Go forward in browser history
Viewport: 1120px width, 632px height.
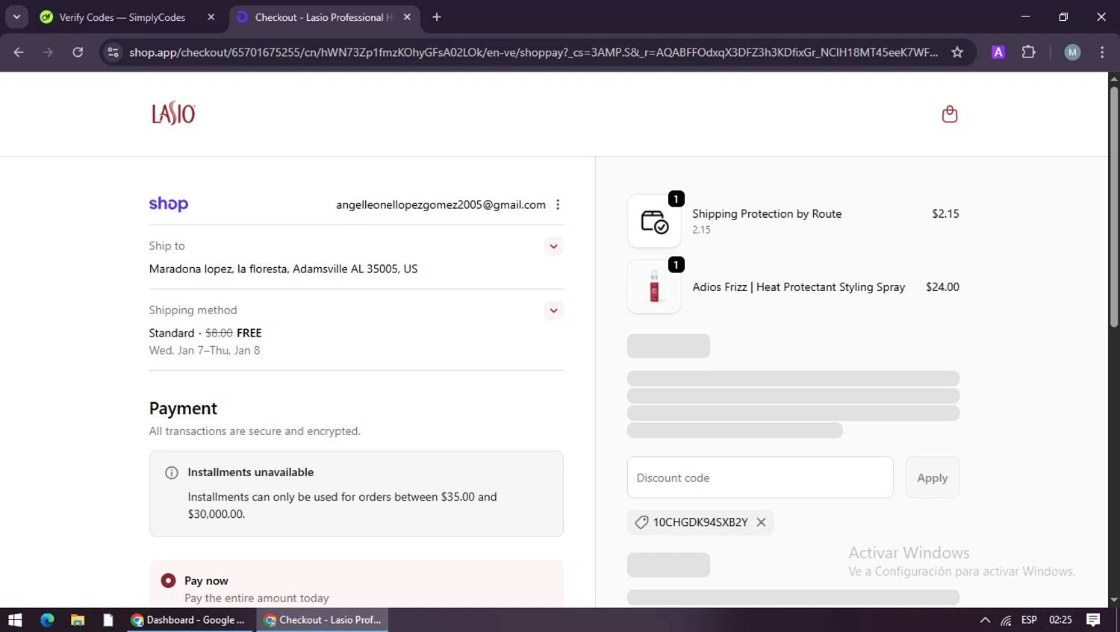click(x=48, y=52)
